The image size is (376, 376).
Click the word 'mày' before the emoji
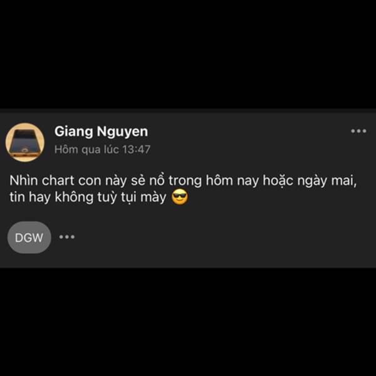click(154, 198)
